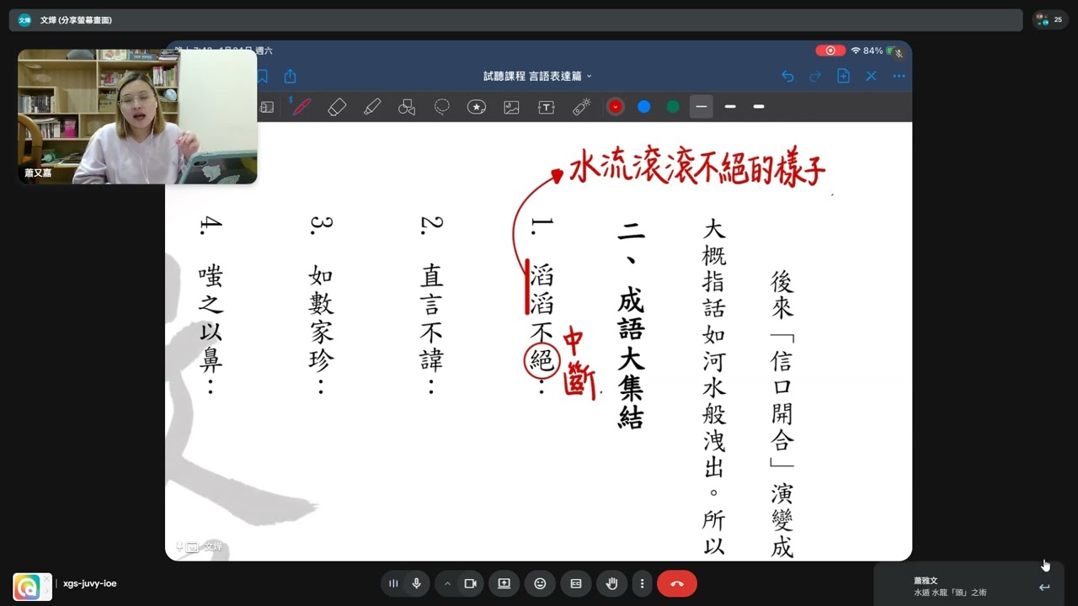Select the text box tool

point(546,107)
